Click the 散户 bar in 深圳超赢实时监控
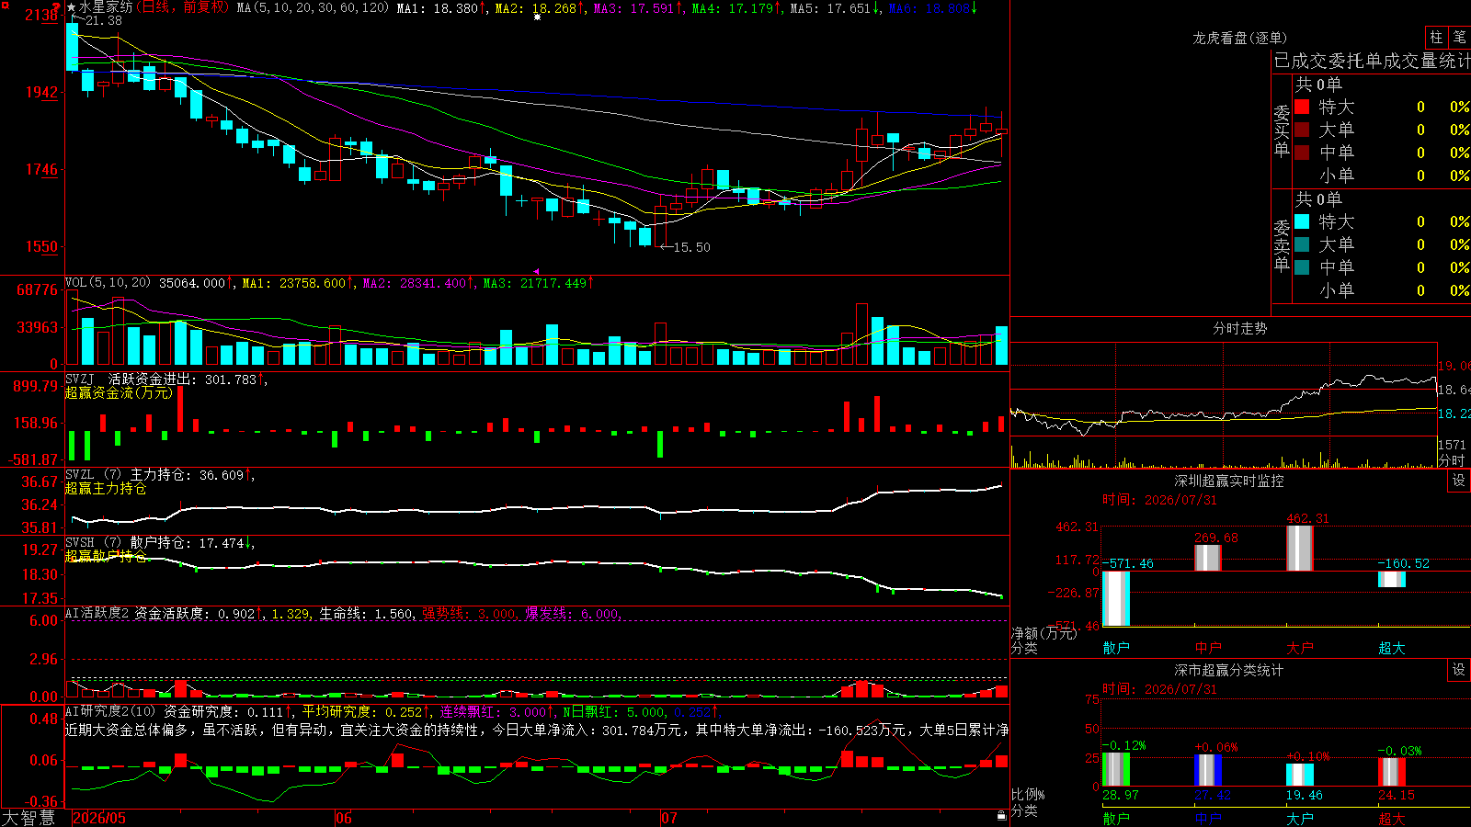Viewport: 1471px width, 827px height. [1116, 598]
